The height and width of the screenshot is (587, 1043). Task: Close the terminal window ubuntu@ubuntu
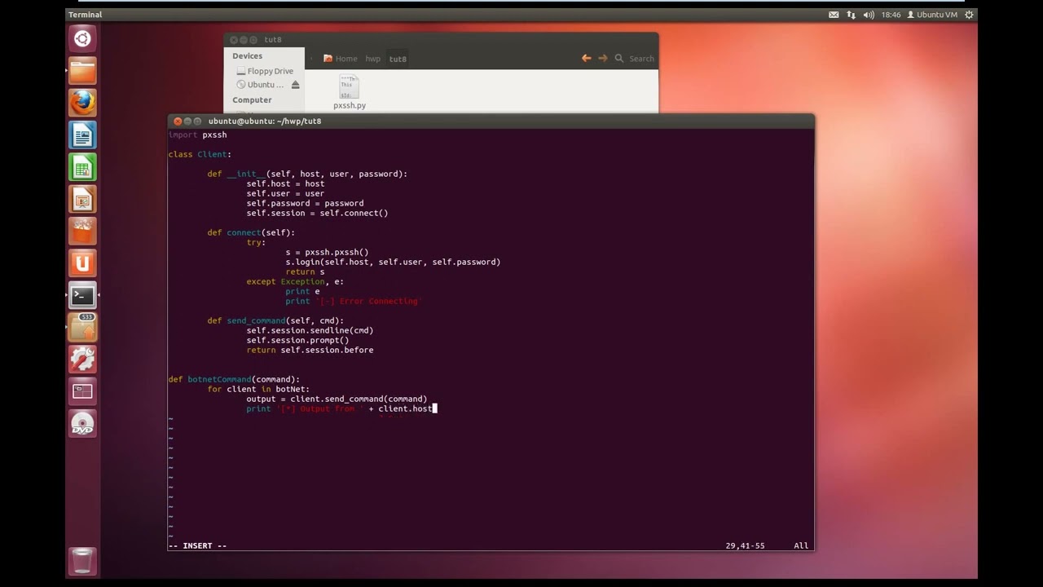178,121
